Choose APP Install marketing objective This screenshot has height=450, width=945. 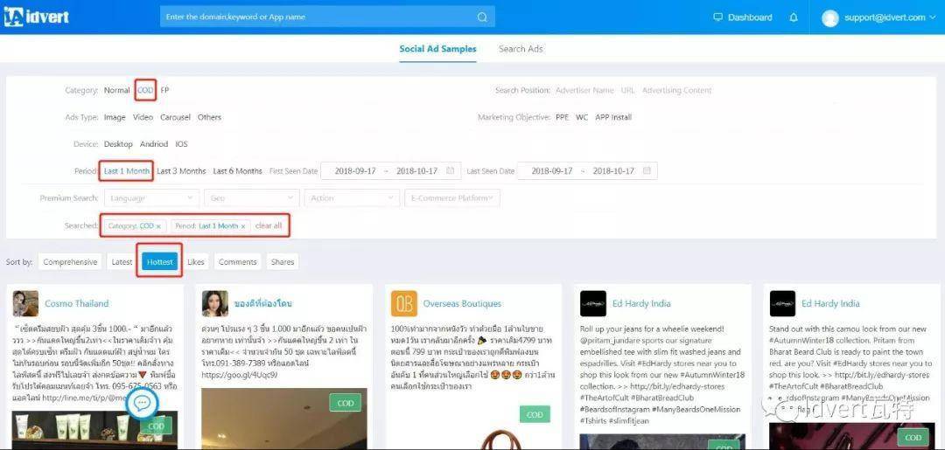pos(613,117)
